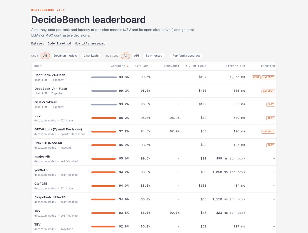308x233 pixels.
Task: Select the lmajev-4b model name
Action: click(x=42, y=157)
